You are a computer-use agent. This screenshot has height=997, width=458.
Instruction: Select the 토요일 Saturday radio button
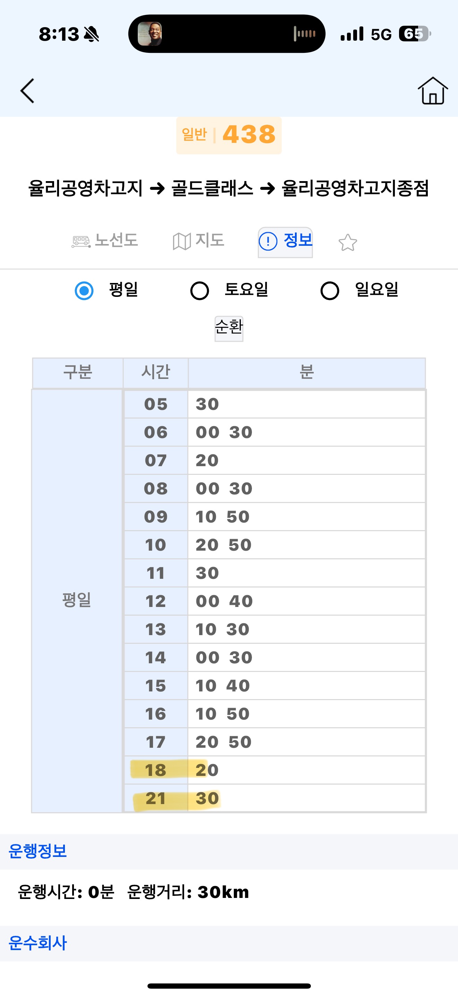[x=200, y=291]
